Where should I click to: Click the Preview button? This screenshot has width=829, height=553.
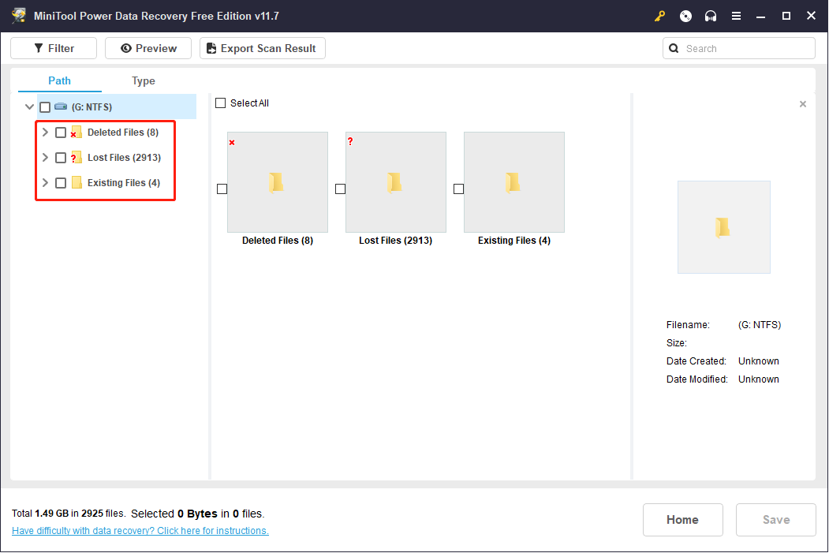pos(148,48)
